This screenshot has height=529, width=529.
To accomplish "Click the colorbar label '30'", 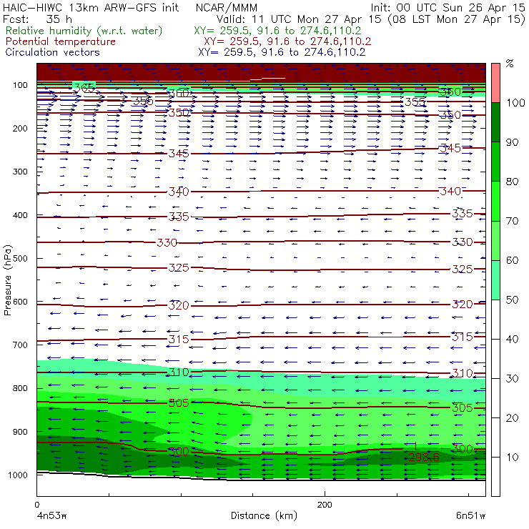I will pos(512,379).
